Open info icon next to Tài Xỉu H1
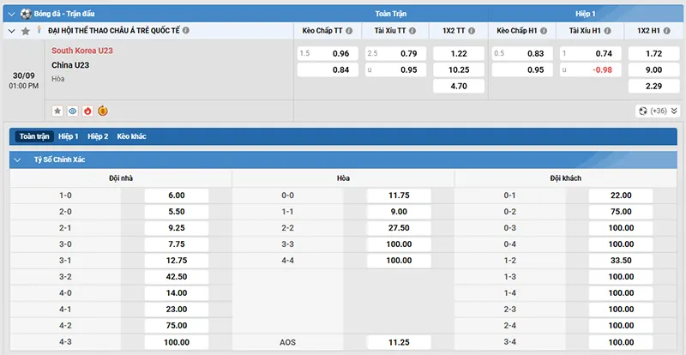686x355 pixels. point(608,31)
